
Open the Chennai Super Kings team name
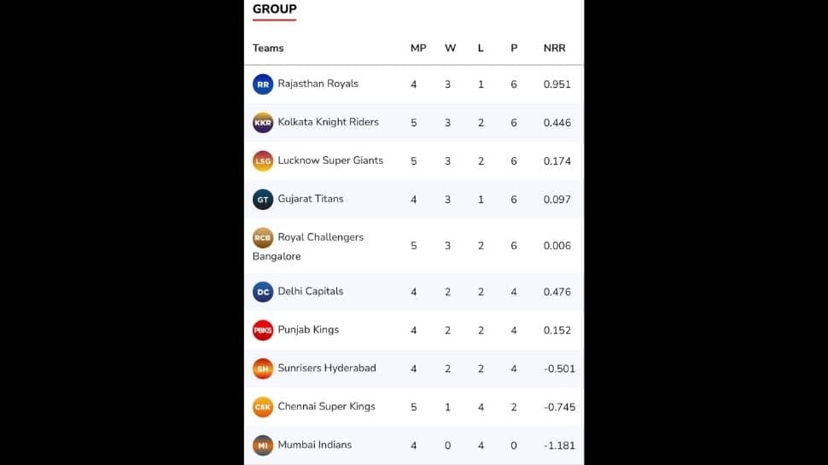(x=326, y=406)
